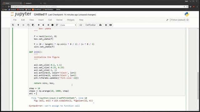Click the save and checkpoint icon
Viewport: 200px width, 112px height.
[13, 25]
